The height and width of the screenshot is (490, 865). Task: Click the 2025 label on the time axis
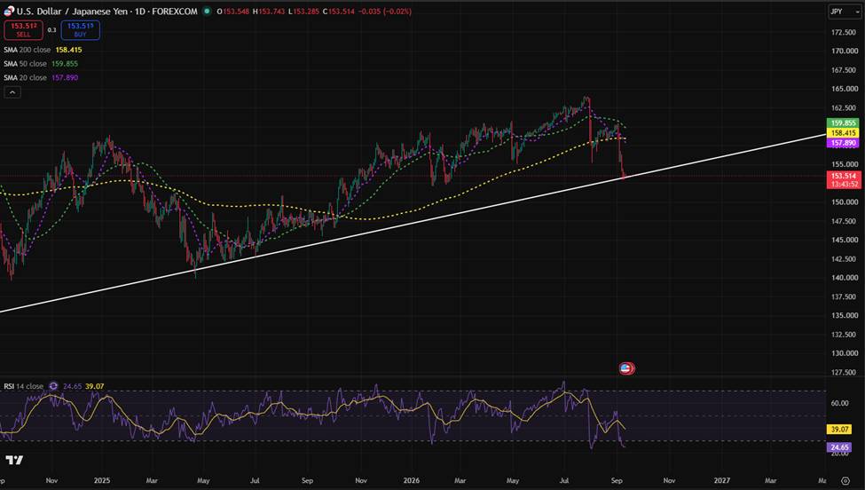(102, 480)
